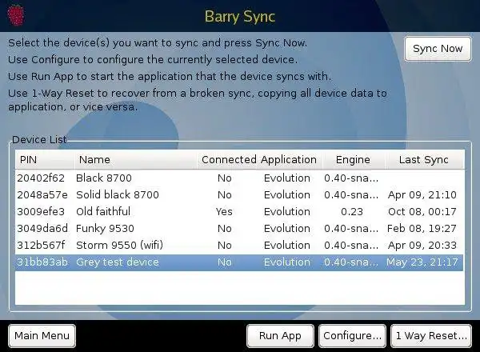
Task: Click PIN 2048a57e cell
Action: (42, 195)
